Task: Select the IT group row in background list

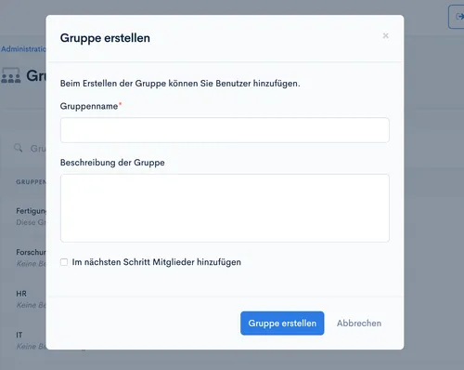Action: (x=23, y=340)
